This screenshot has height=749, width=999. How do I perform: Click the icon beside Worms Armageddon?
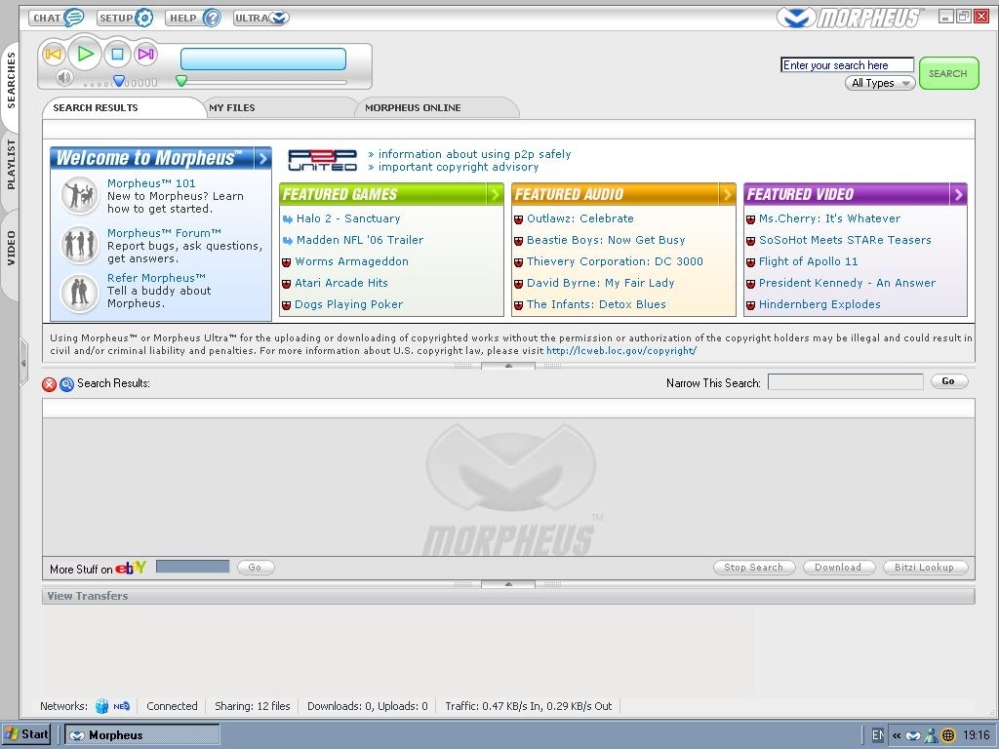(x=287, y=262)
